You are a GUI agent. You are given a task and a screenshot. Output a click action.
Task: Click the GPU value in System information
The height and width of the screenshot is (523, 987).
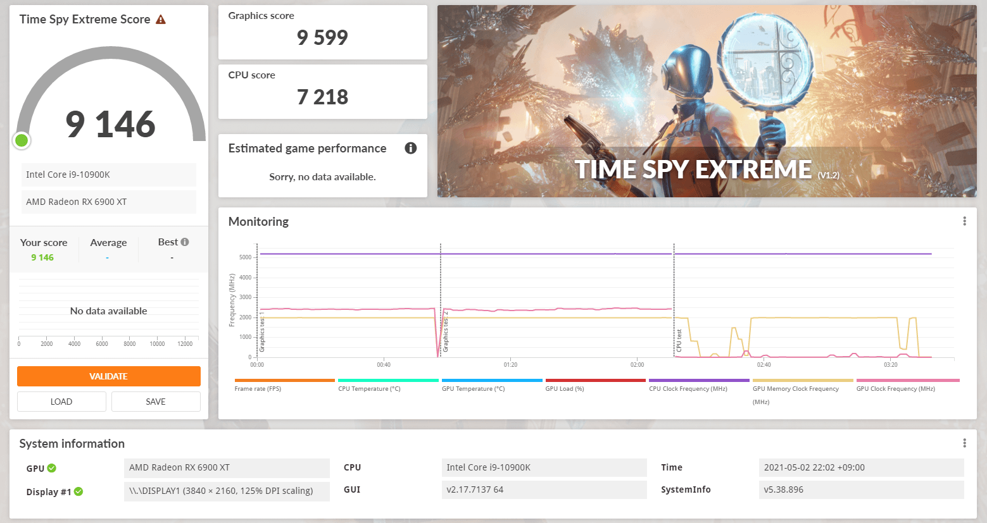coord(227,468)
